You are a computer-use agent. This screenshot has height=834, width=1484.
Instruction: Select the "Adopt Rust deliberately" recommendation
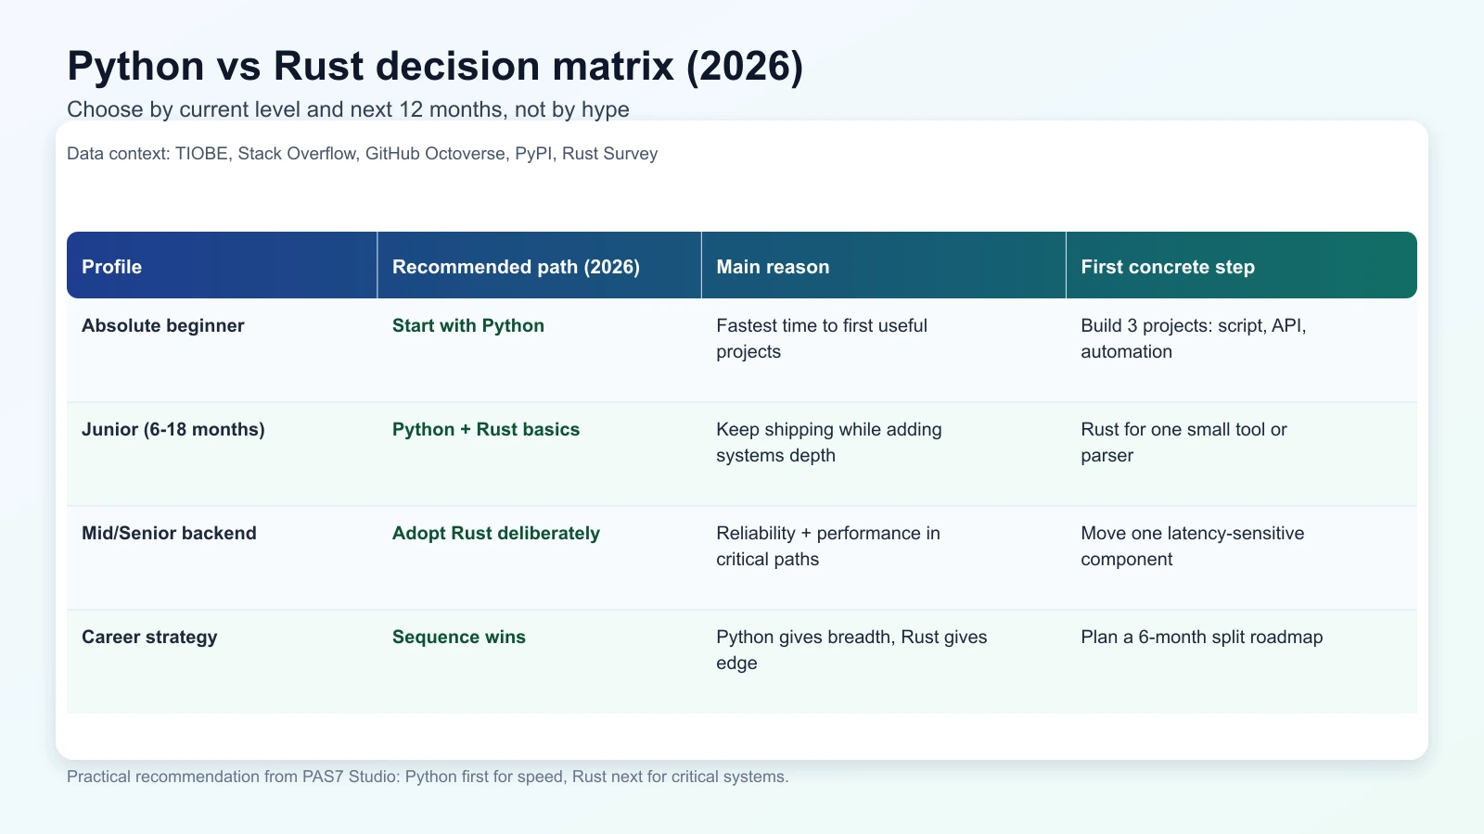[x=495, y=533]
